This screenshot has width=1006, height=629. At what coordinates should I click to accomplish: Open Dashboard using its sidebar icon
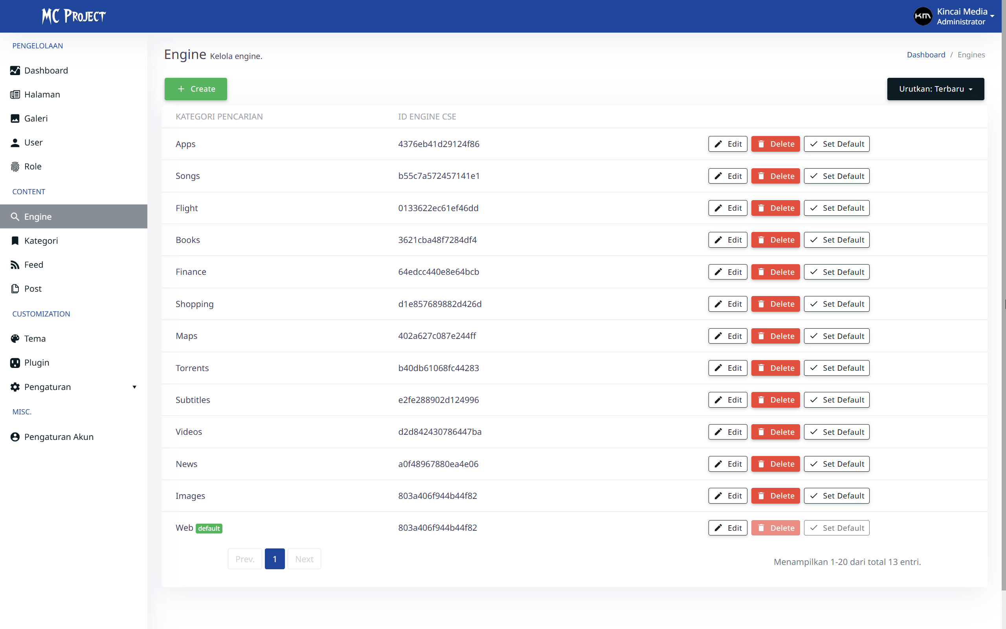(x=15, y=70)
